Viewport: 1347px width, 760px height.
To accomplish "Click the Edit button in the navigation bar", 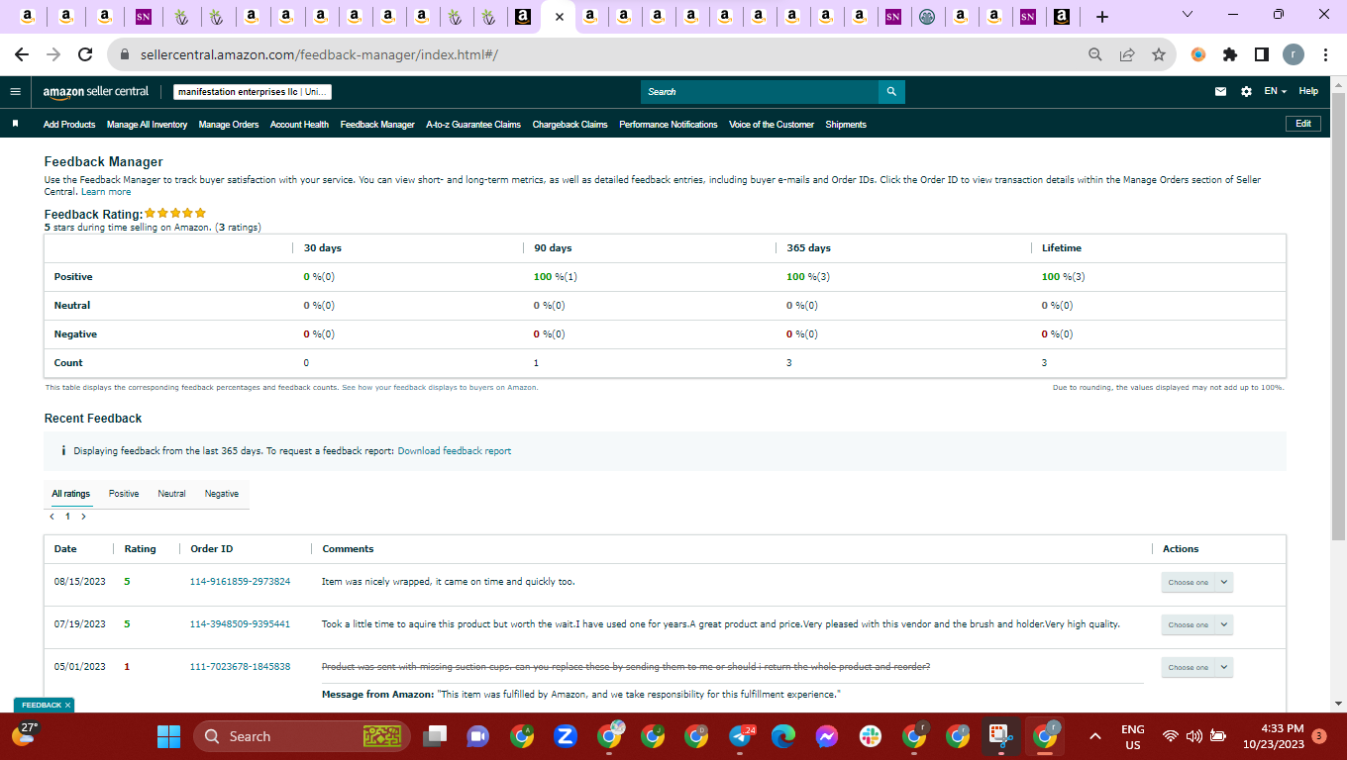I will click(1303, 124).
